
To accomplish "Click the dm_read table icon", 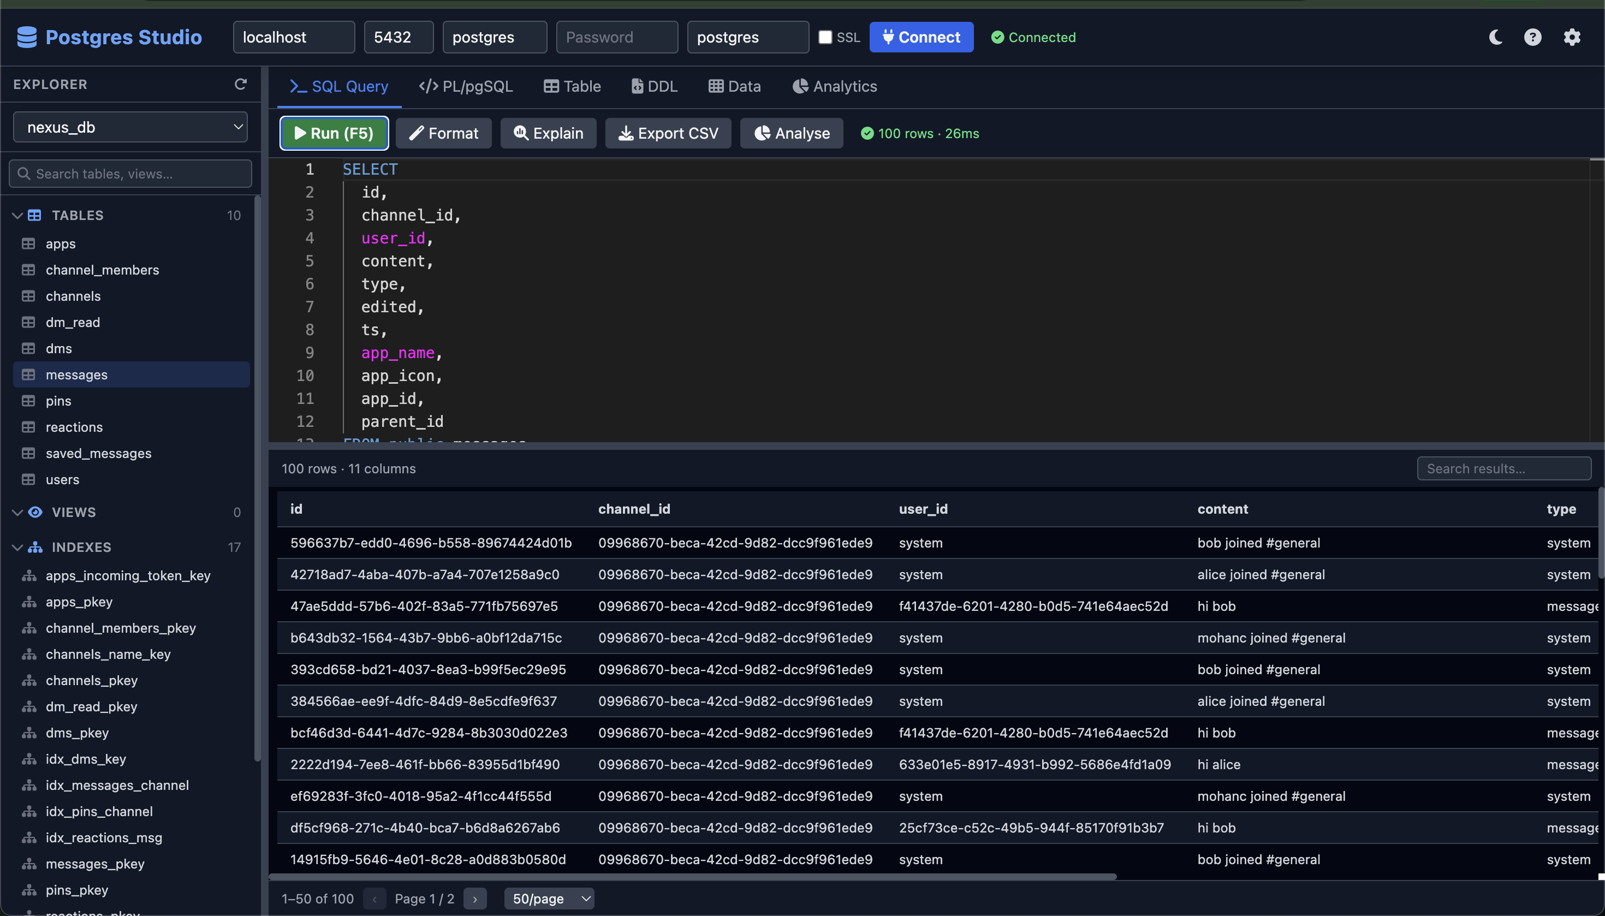I will [28, 322].
